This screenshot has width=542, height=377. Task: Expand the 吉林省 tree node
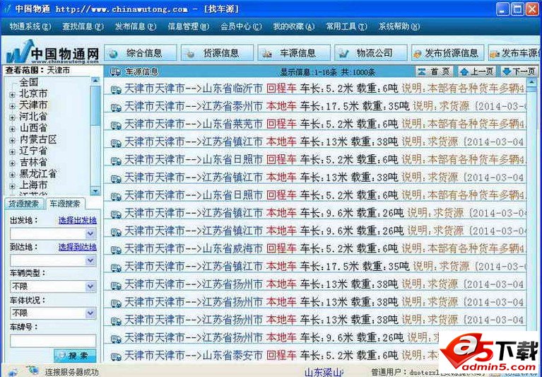click(13, 163)
